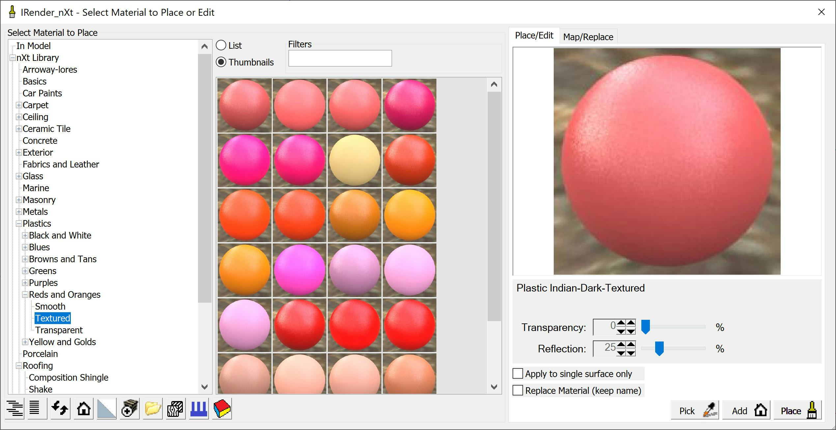The width and height of the screenshot is (836, 430).
Task: Select the Place/Edit tab
Action: 534,35
